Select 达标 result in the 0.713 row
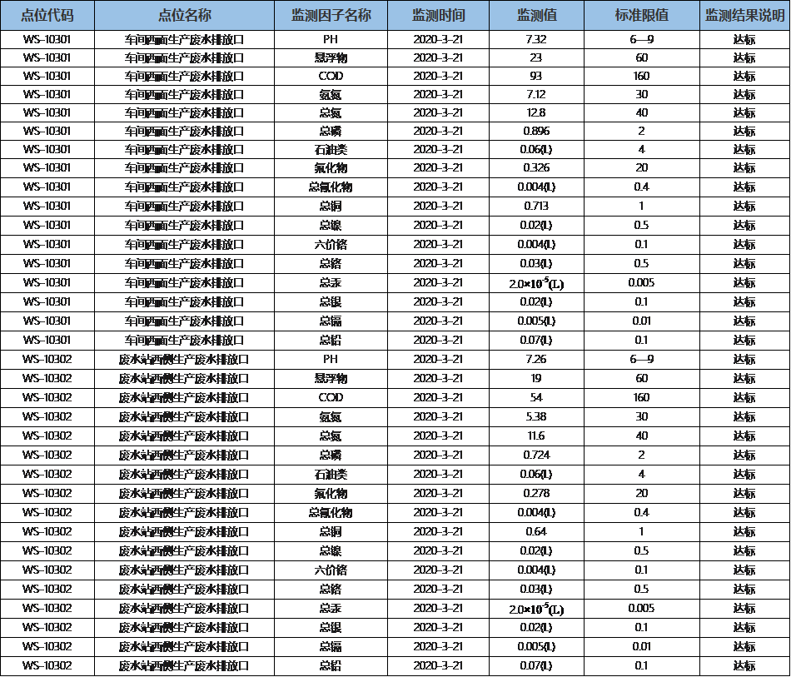This screenshot has height=677, width=791. 744,206
